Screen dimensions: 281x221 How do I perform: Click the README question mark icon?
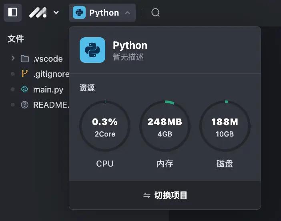tap(25, 105)
